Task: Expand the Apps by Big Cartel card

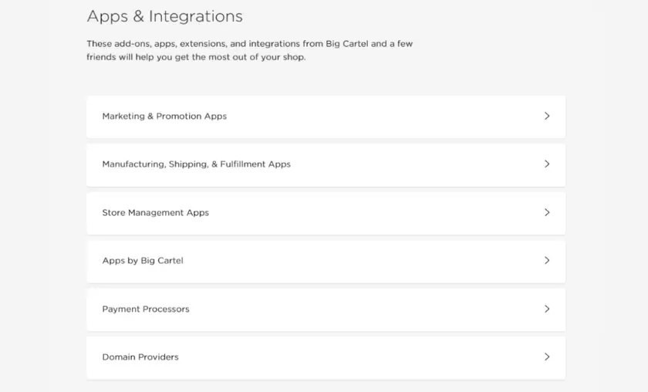Action: pyautogui.click(x=347, y=261)
